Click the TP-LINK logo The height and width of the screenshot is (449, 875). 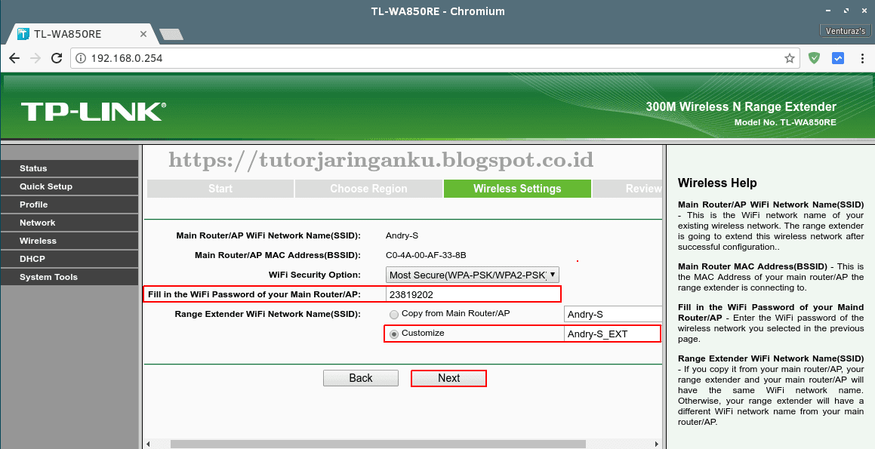(93, 111)
